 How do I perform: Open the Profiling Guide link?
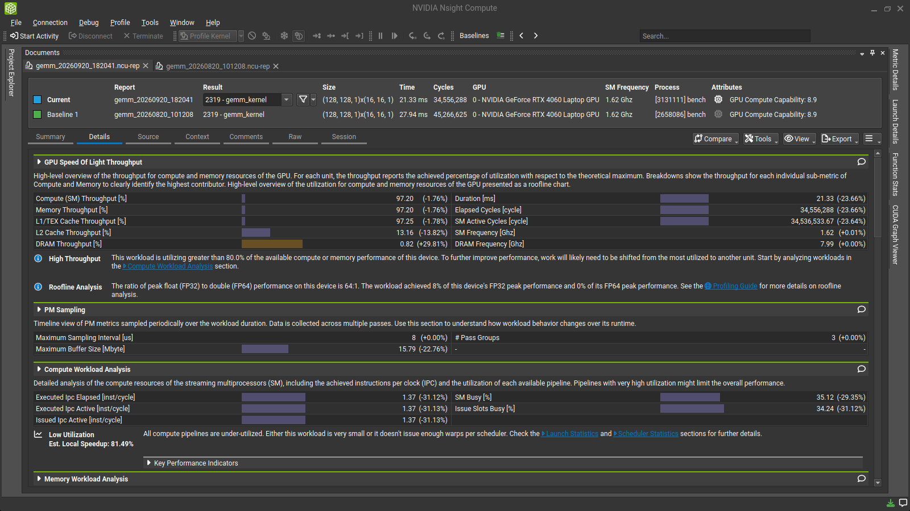tap(731, 286)
